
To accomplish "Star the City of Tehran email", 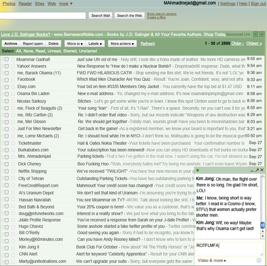I will point(13,178).
